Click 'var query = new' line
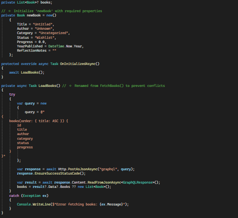Screen dimensions: 238x218 coord(32,103)
